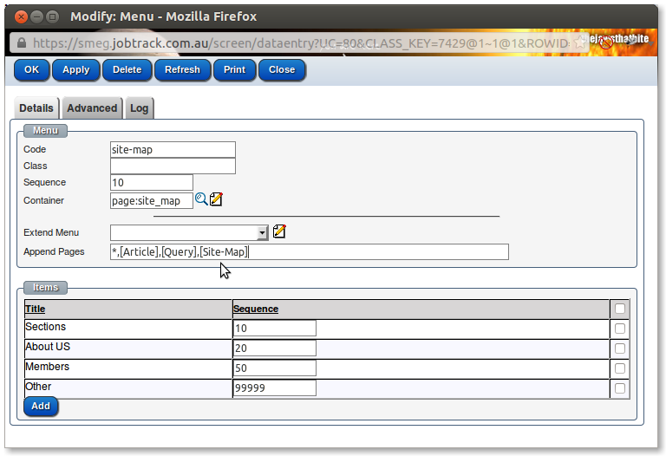Click the edit icon beside Container field

pyautogui.click(x=217, y=199)
